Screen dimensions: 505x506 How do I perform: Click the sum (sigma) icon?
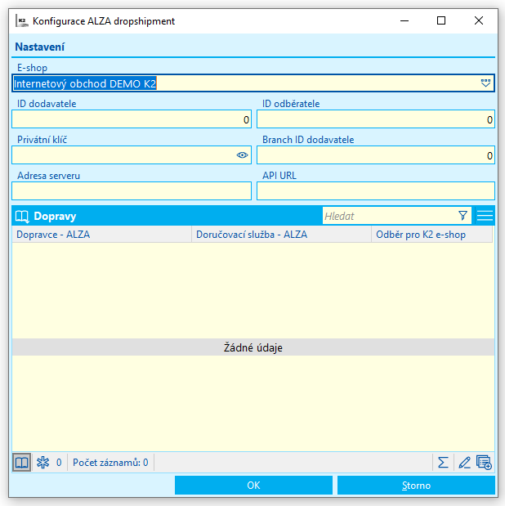coord(443,463)
